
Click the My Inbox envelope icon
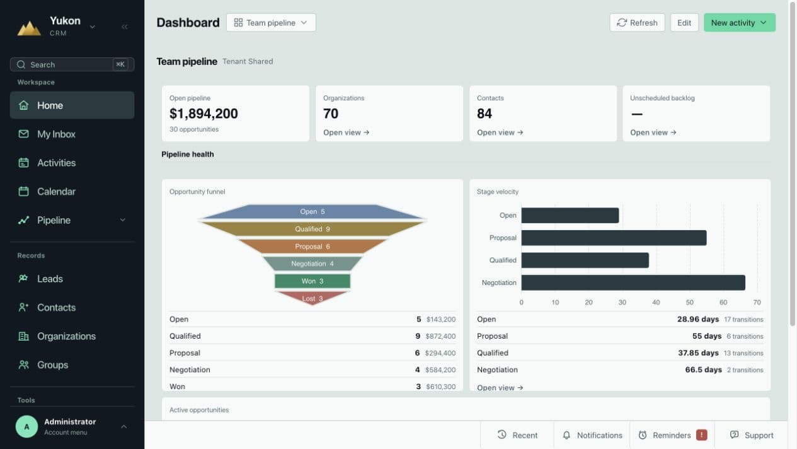point(23,134)
